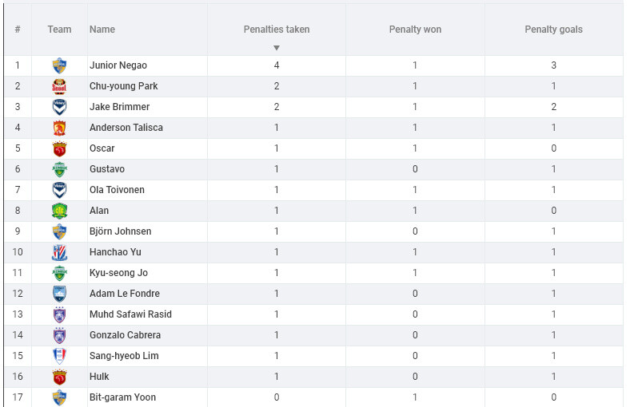Click Chu-young Park's team crest icon
Image resolution: width=642 pixels, height=407 pixels.
point(59,86)
